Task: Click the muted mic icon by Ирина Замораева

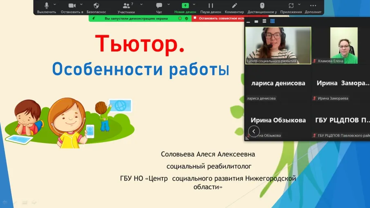Action: [314, 98]
